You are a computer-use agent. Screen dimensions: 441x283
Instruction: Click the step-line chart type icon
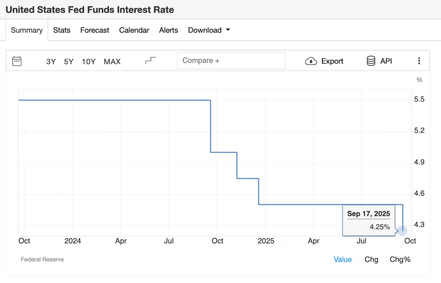click(150, 60)
